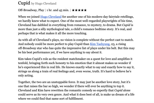Place cursor at 'When we joined' paragraph start
Viewport: 154px width, 103px height.
(x=18, y=17)
